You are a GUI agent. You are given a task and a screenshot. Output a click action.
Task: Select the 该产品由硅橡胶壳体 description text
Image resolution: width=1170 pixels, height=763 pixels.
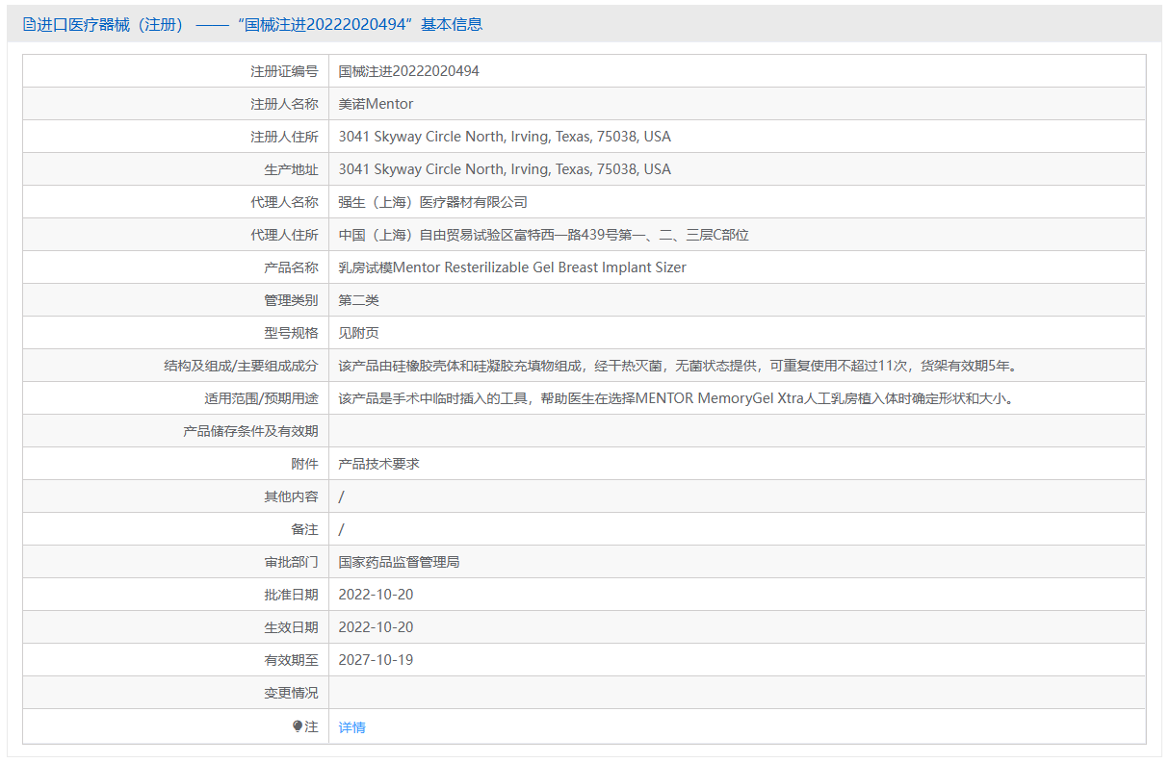[x=678, y=366]
